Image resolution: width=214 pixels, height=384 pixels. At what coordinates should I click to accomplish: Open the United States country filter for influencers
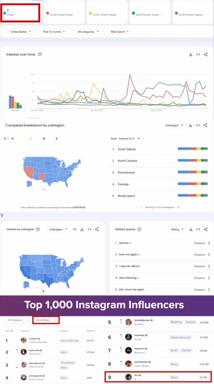pos(46,320)
